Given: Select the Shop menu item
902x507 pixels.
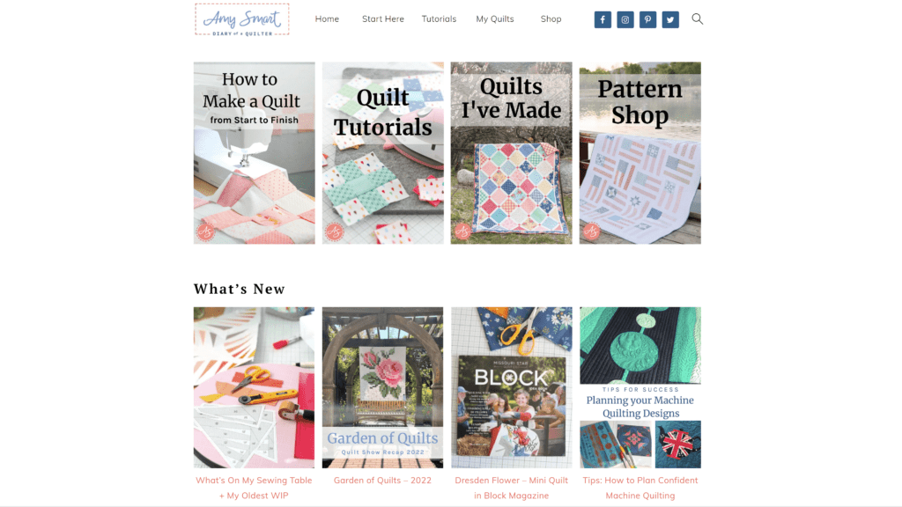Looking at the screenshot, I should pyautogui.click(x=551, y=19).
